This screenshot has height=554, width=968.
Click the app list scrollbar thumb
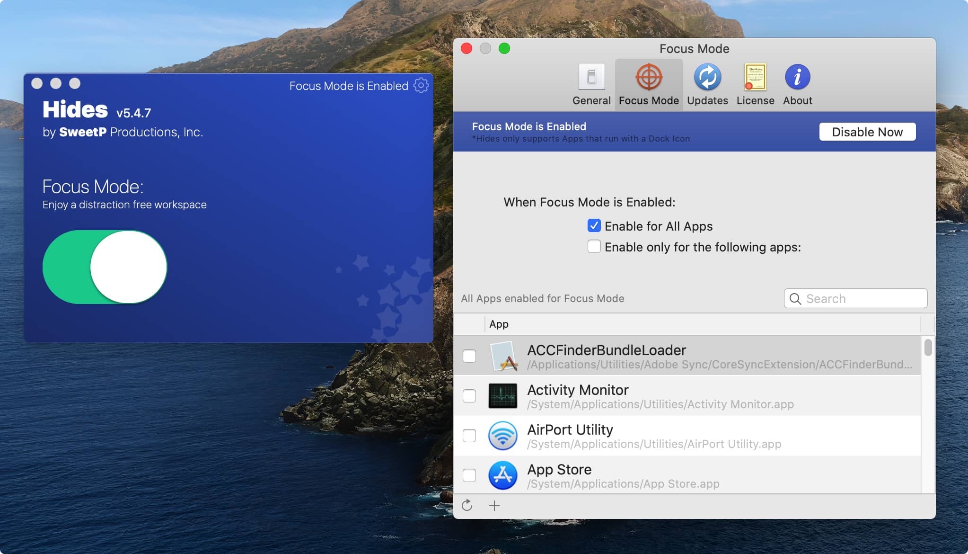[x=928, y=347]
